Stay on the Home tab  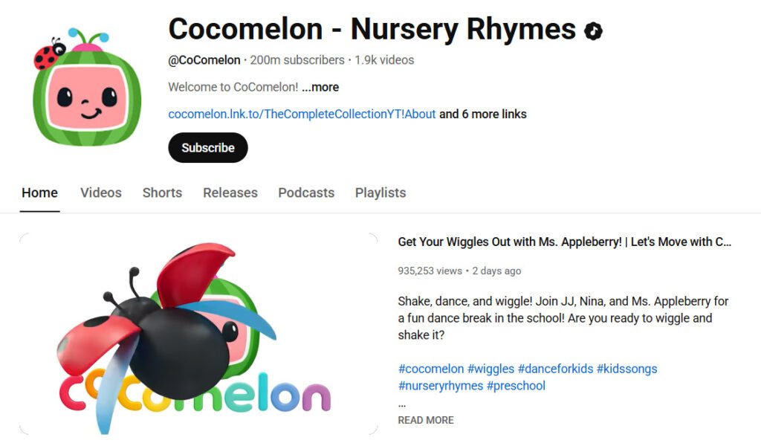tap(39, 193)
